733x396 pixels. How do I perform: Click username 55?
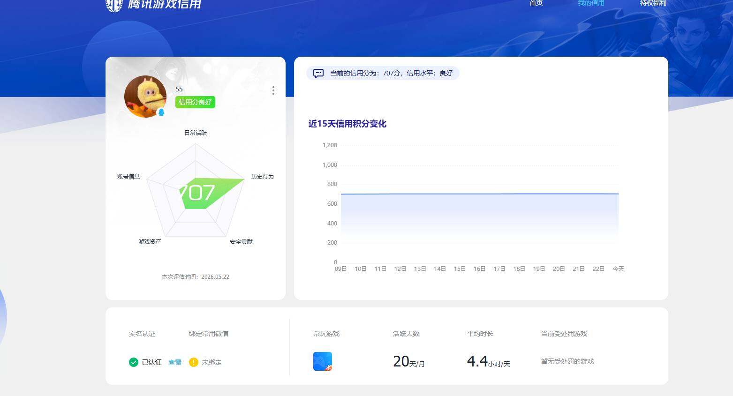(x=179, y=89)
